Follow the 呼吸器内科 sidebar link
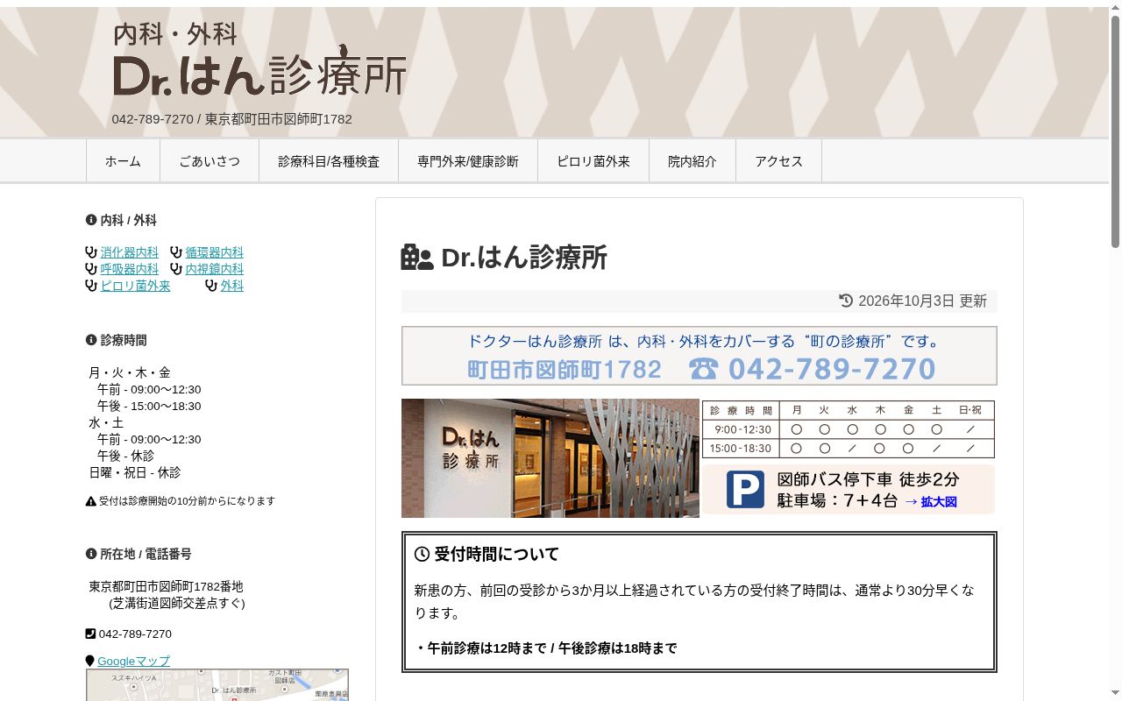 [130, 269]
